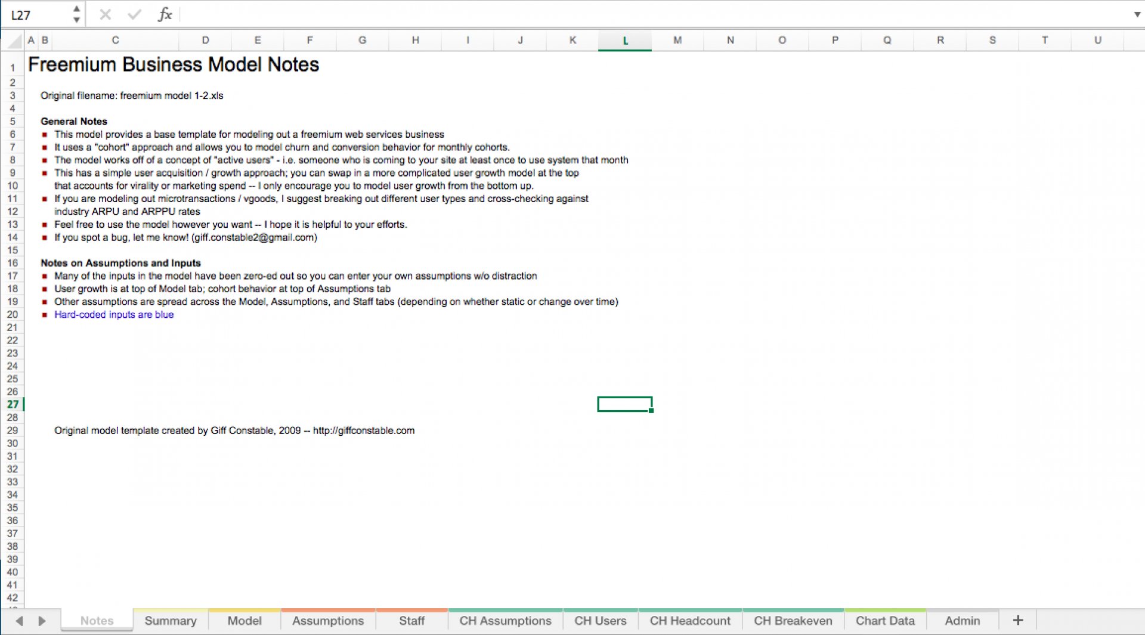Open the CH Assumptions sheet tab
Image resolution: width=1145 pixels, height=635 pixels.
(505, 621)
